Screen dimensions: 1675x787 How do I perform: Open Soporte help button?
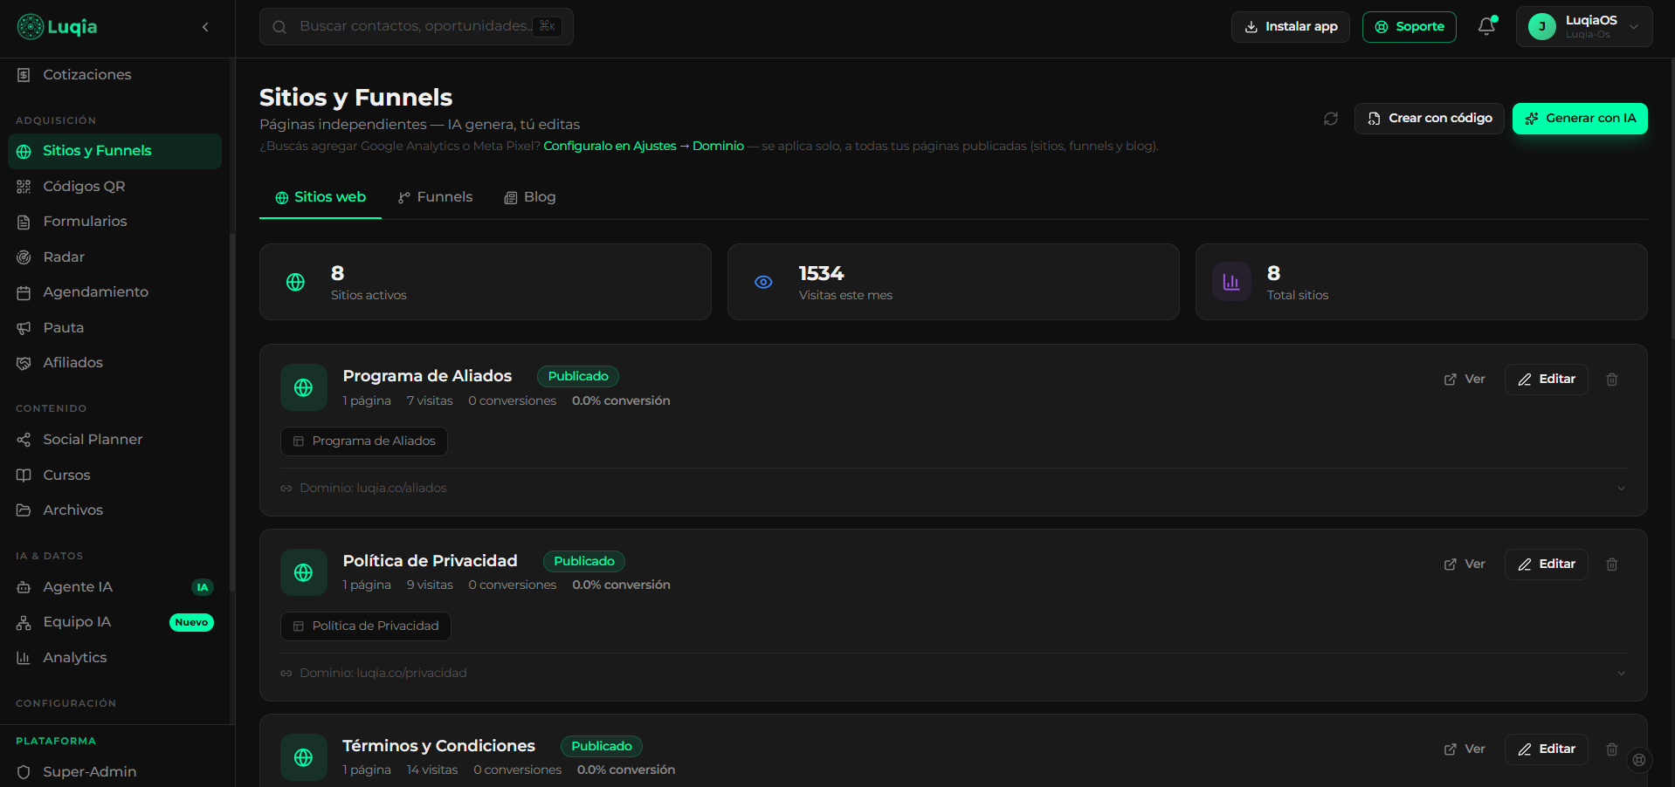tap(1410, 27)
